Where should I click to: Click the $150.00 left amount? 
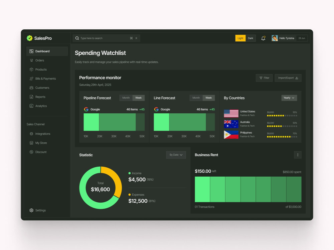[x=203, y=171]
